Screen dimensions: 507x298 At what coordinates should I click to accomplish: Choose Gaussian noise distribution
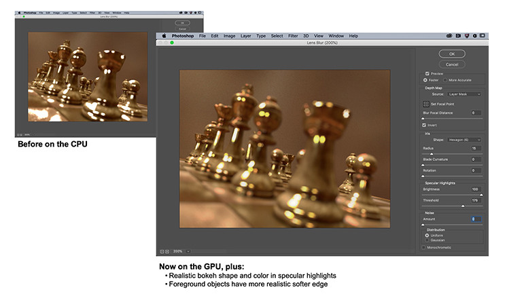427,240
